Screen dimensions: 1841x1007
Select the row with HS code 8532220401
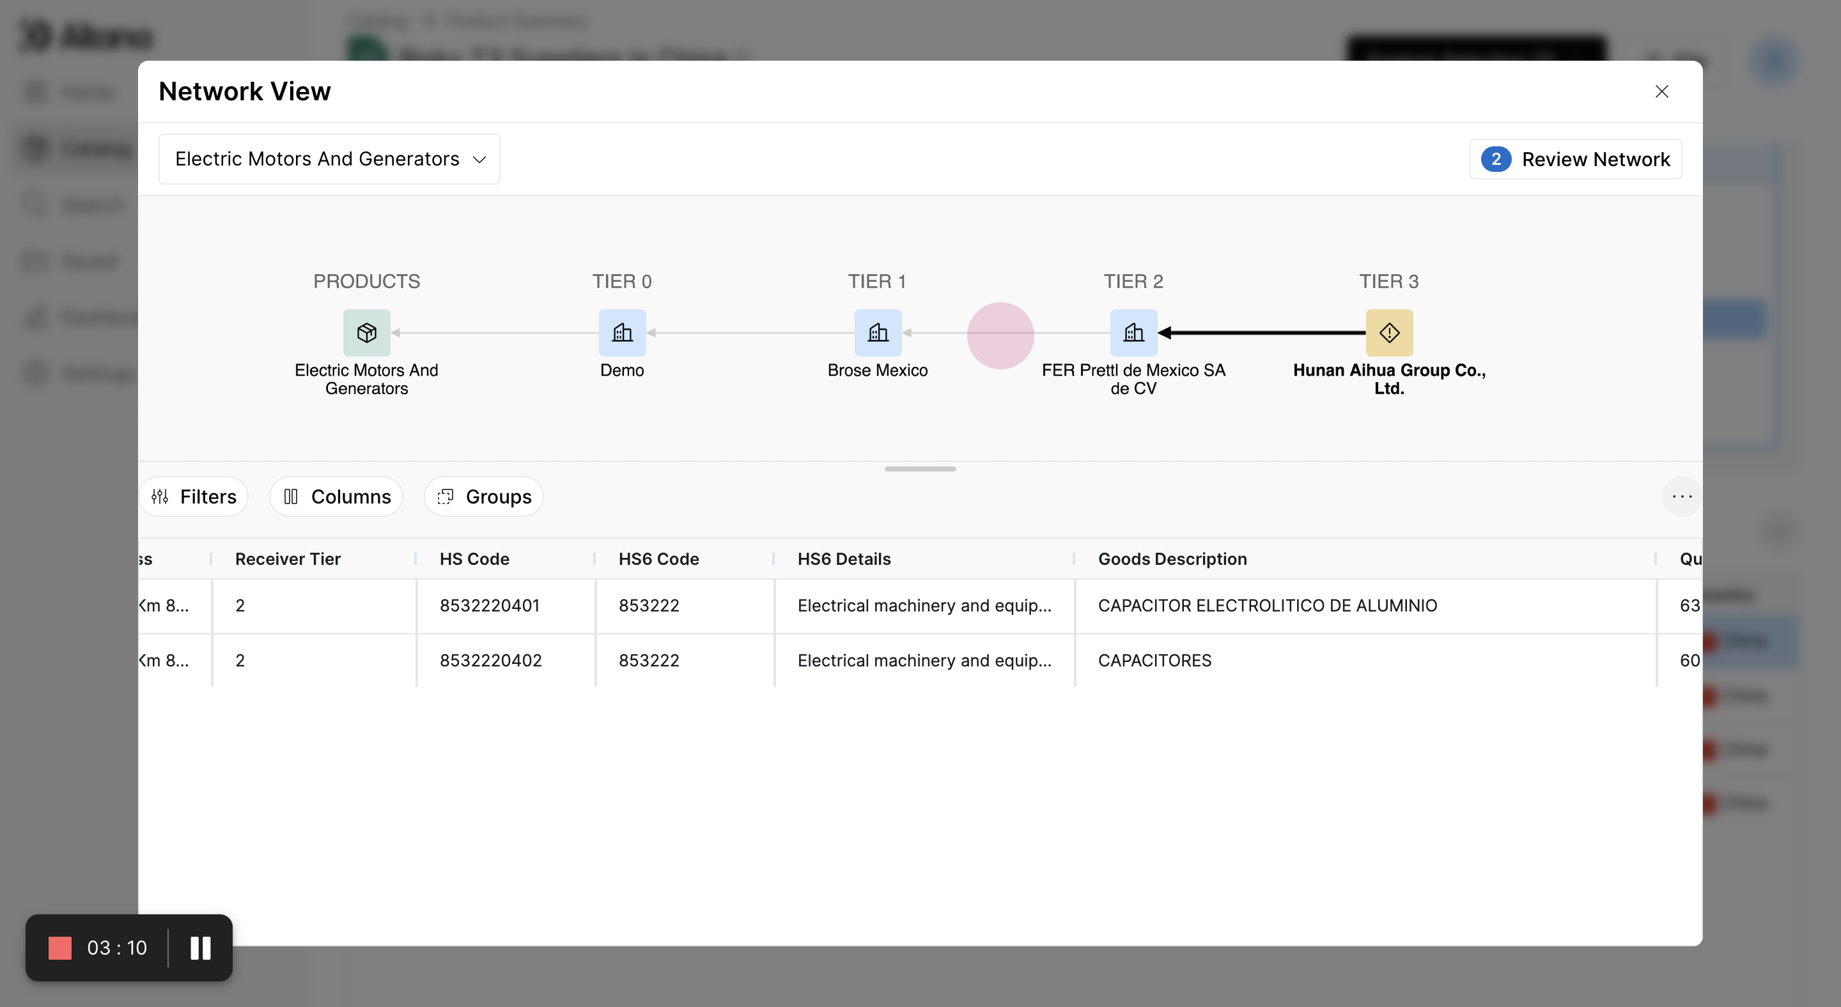(490, 606)
